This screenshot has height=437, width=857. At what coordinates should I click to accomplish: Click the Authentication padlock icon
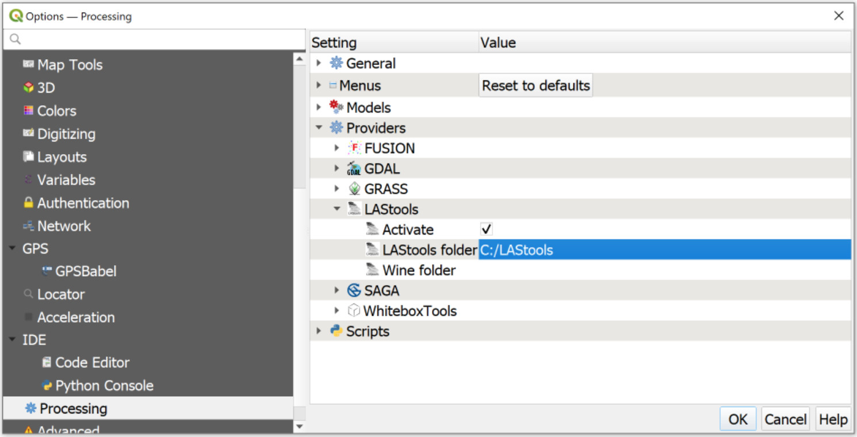click(x=28, y=202)
